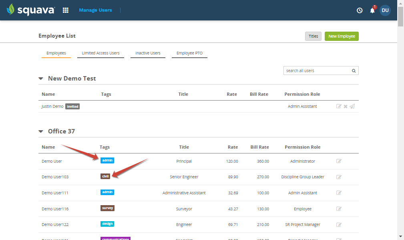Resend invite to Justin Demo
Screen dimensions: 404x240
click(x=352, y=106)
